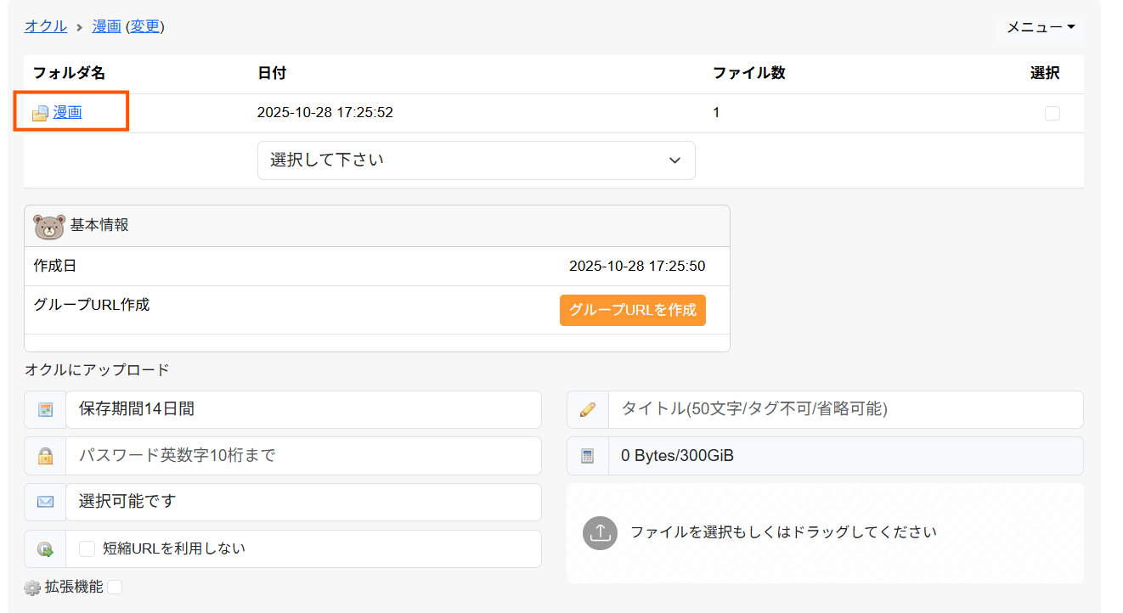
Task: Click the round upload arrow icon
Action: [x=600, y=532]
